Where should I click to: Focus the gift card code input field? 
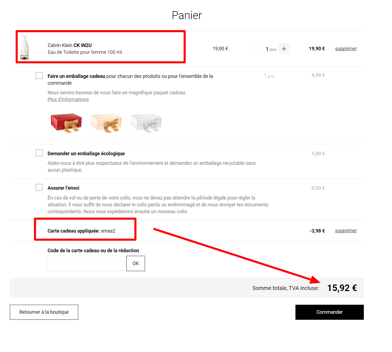coord(87,263)
